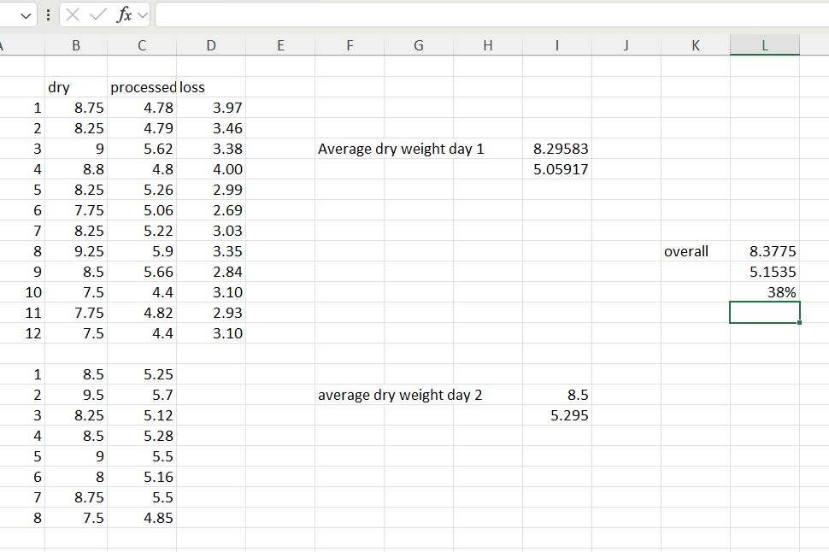Select the cell showing 38%
Screen dimensions: 829x552
pos(765,292)
